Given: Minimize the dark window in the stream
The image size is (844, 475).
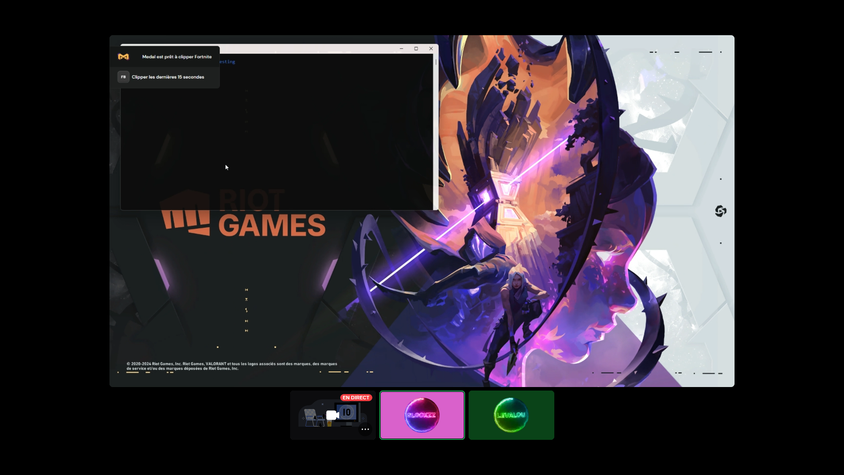Looking at the screenshot, I should (401, 49).
